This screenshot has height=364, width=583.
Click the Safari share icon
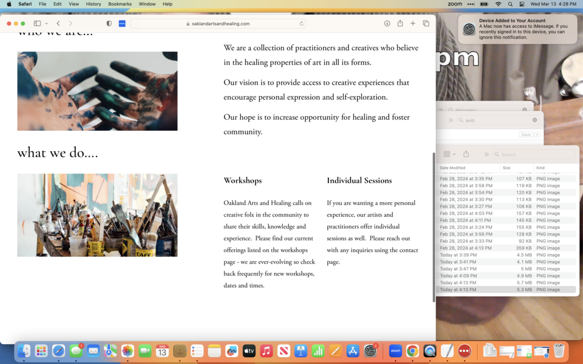400,23
